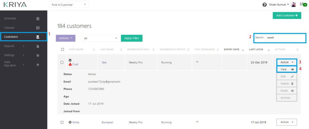The height and width of the screenshot is (129, 309).
Task: Click into the Search input field
Action: [283, 38]
